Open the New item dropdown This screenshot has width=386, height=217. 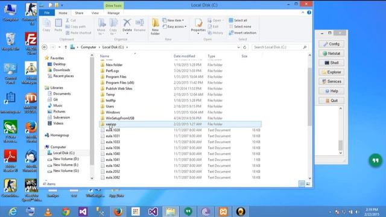[x=173, y=20]
